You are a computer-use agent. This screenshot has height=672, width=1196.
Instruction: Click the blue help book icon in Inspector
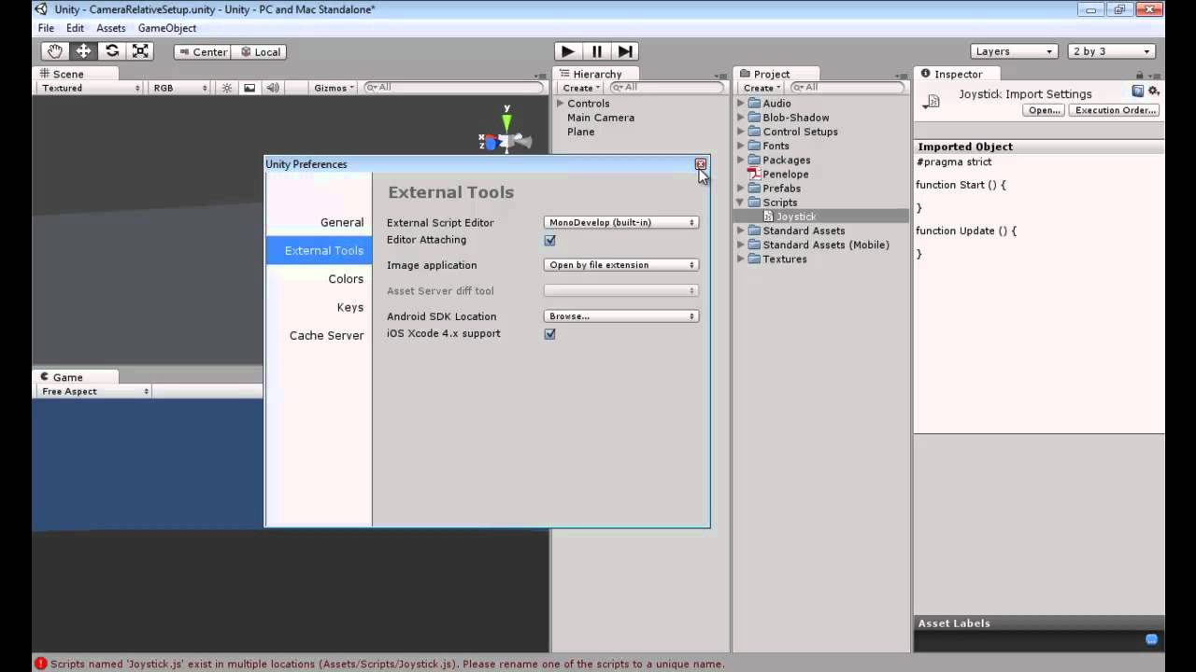pos(1138,91)
